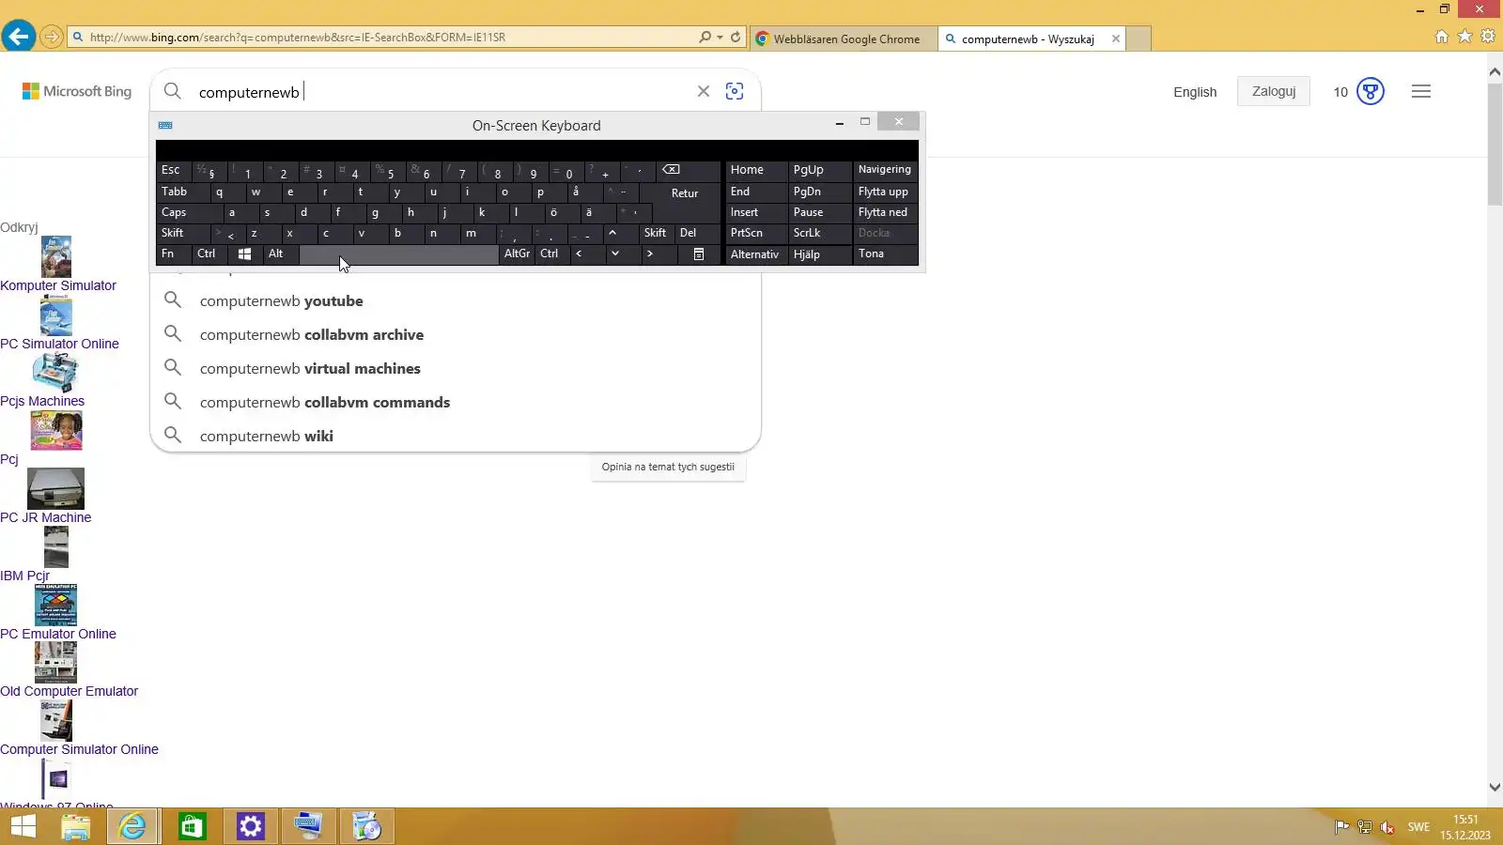
Task: Toggle the Skift key beside the Del key
Action: tap(656, 233)
